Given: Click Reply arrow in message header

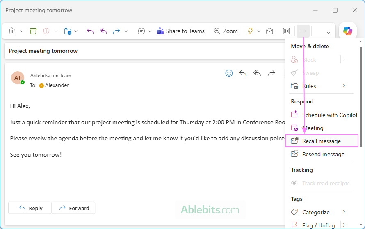Looking at the screenshot, I should click(242, 73).
